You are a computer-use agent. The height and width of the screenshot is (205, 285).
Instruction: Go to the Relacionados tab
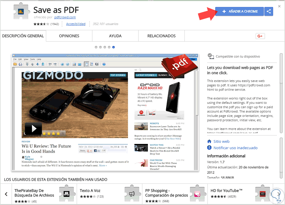[162, 36]
